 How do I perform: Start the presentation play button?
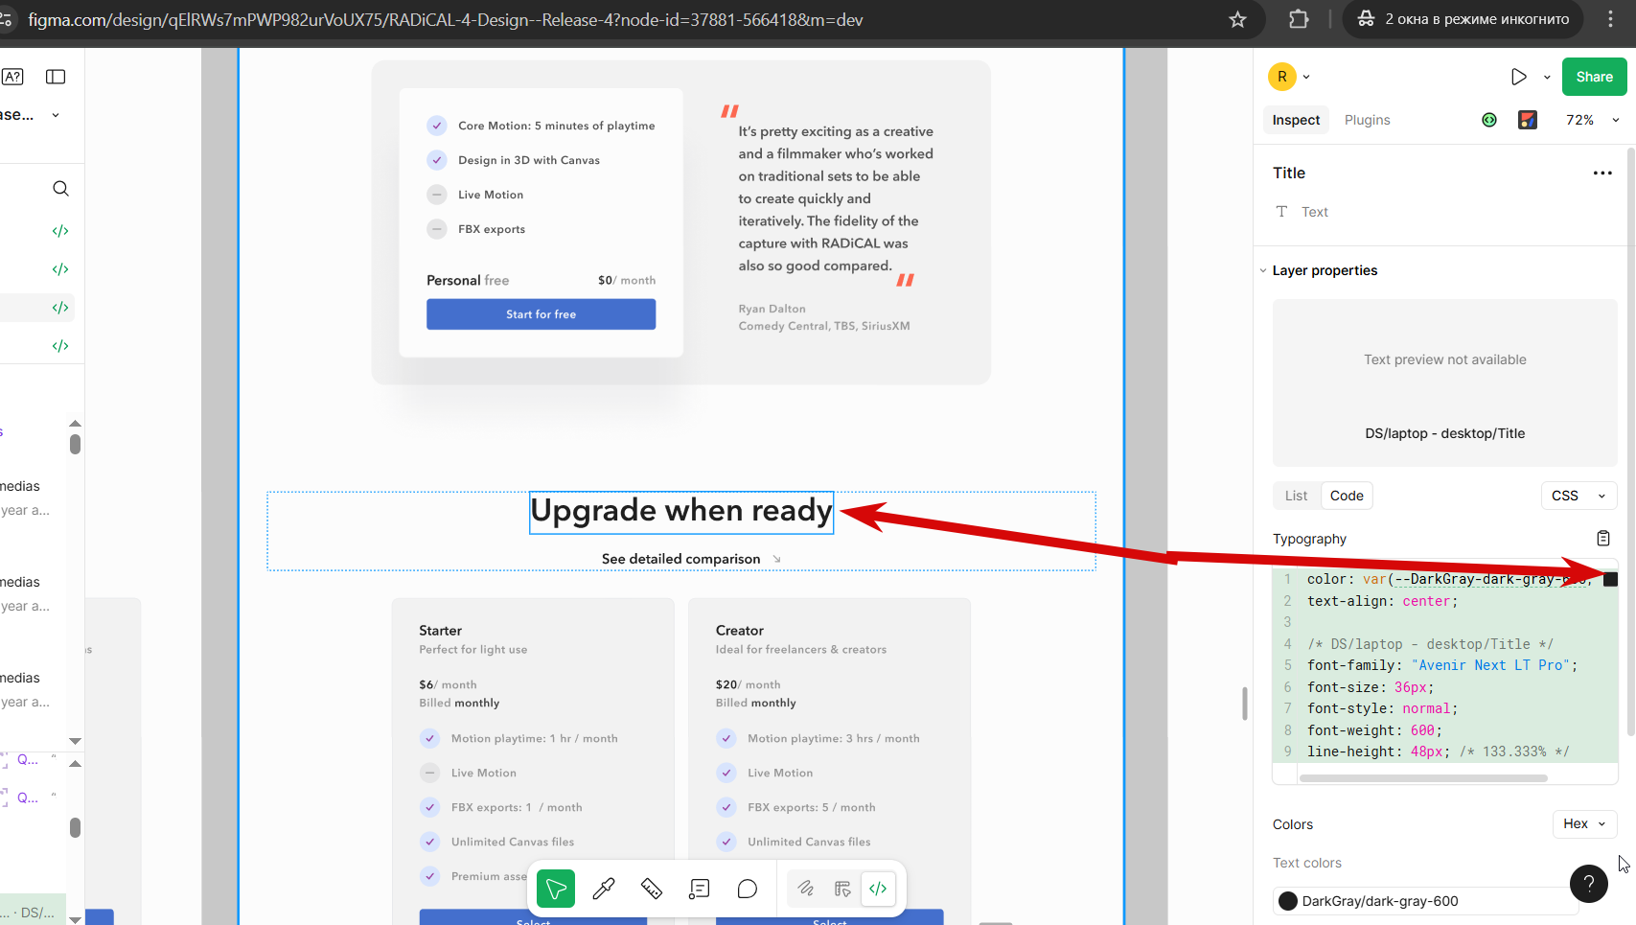(x=1519, y=77)
